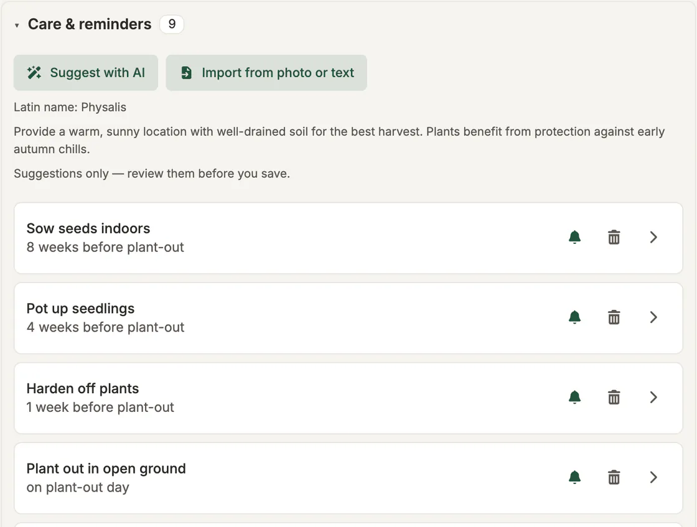Toggle bell reminder for Pot up seedlings
This screenshot has height=527, width=697.
575,317
